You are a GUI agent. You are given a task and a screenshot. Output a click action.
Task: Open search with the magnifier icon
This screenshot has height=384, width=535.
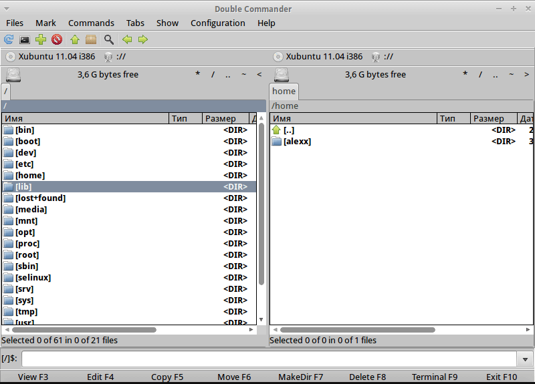coord(108,40)
